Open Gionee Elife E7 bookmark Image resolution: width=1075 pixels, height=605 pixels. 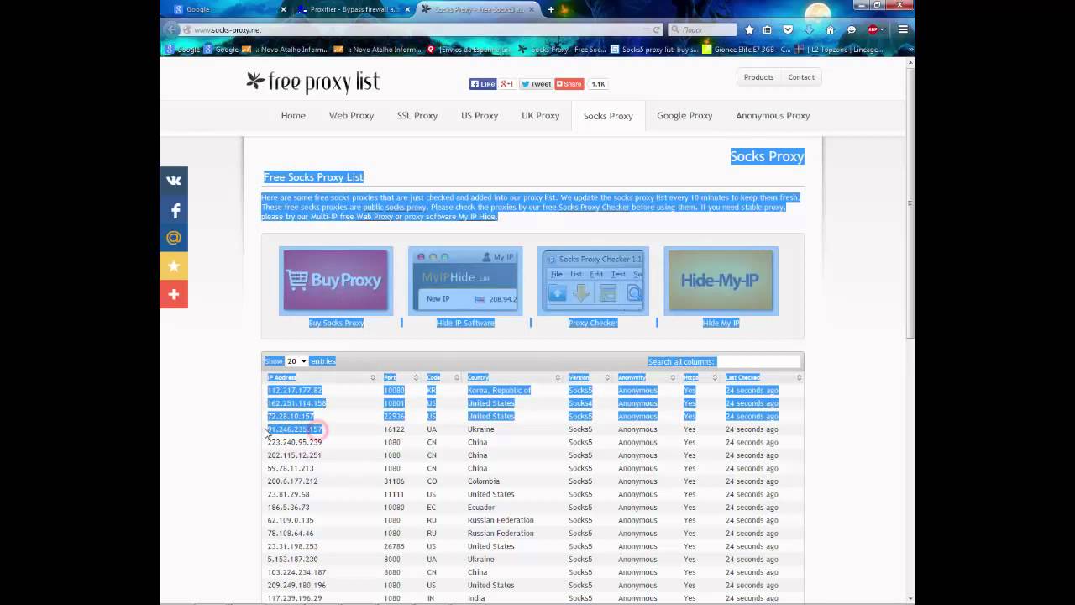747,50
